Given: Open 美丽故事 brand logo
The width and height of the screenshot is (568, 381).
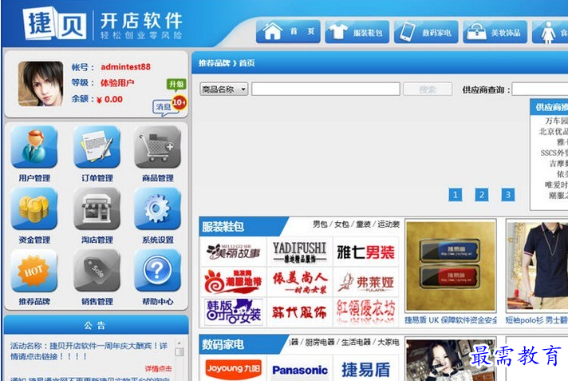Looking at the screenshot, I should click(x=233, y=252).
